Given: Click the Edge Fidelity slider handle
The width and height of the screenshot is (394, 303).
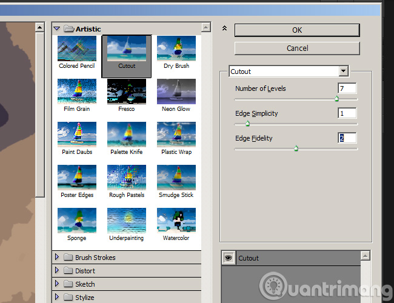Looking at the screenshot, I should coord(296,148).
